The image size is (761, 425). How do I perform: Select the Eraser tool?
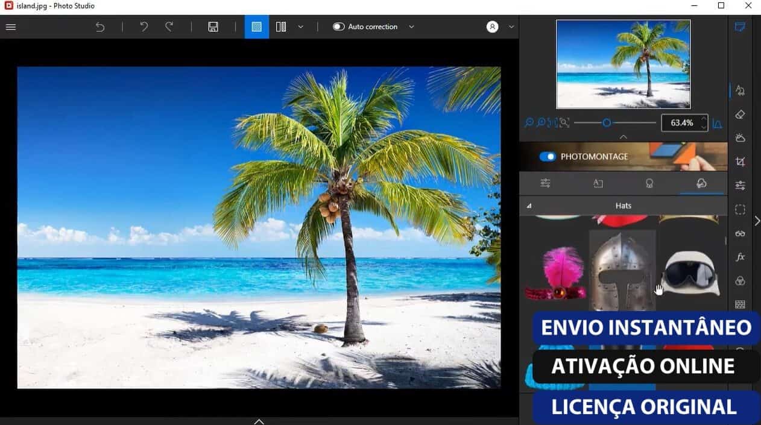tap(740, 114)
